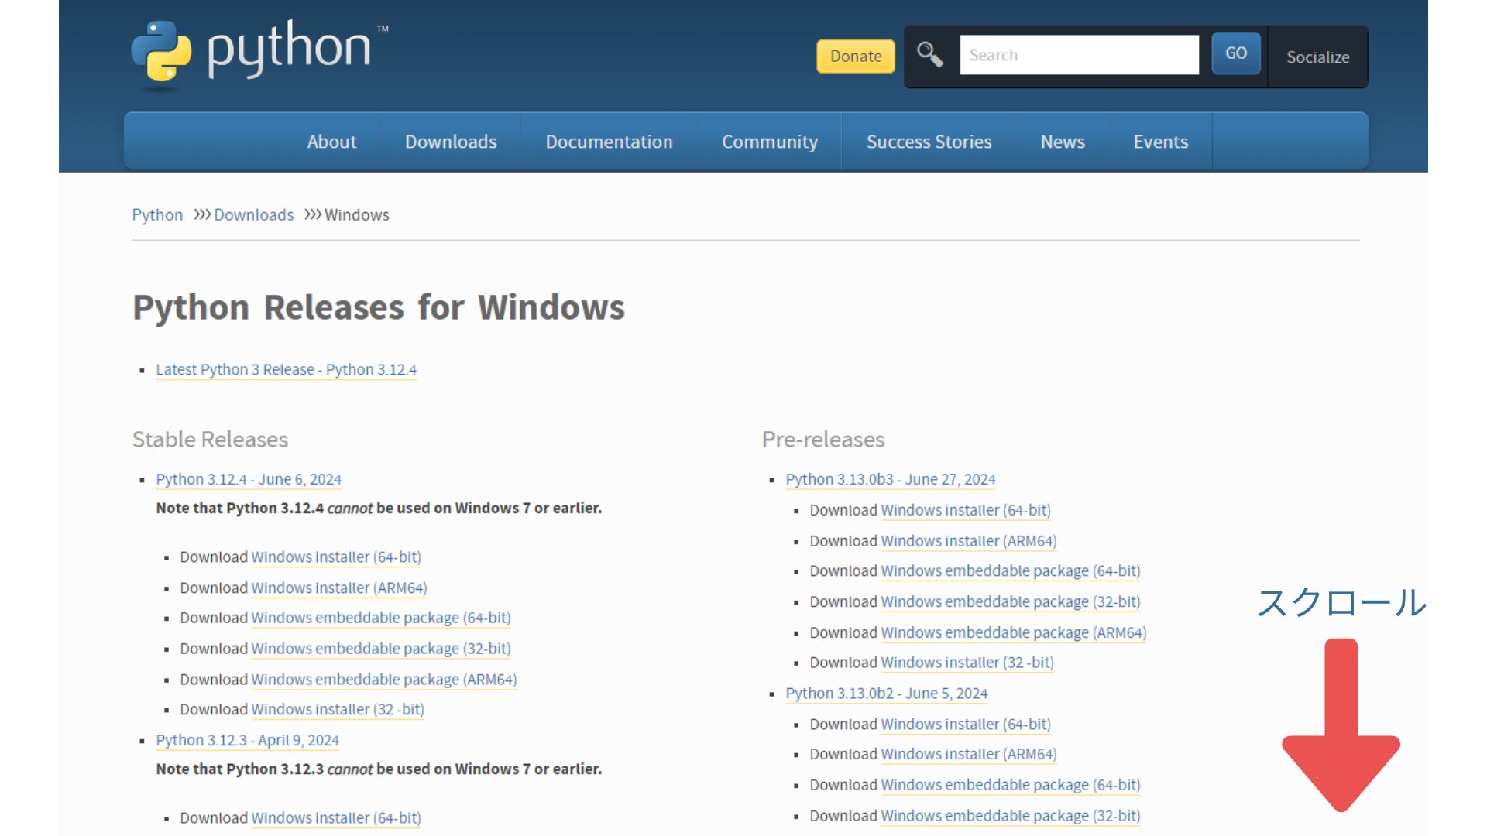Download 3.12.3 Windows installer (64-bit)
The height and width of the screenshot is (836, 1487).
pos(336,818)
